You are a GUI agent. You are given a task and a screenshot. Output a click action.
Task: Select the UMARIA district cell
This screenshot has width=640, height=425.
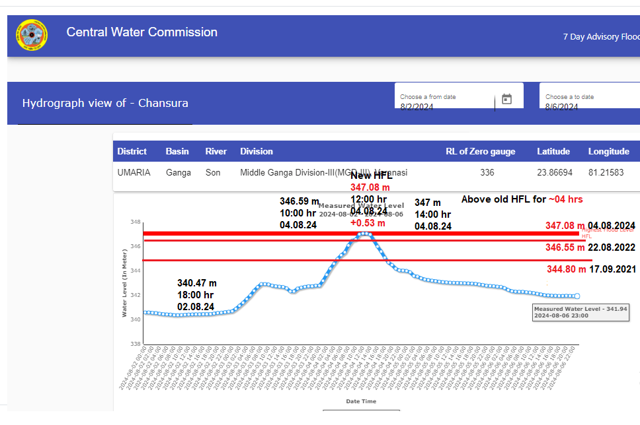pyautogui.click(x=134, y=173)
